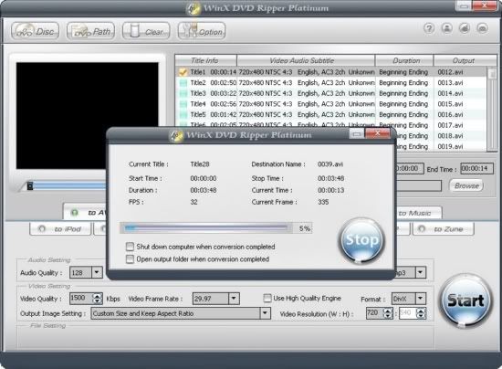Toggle the Title5 checkbox
This screenshot has height=369, width=502.
[x=183, y=115]
